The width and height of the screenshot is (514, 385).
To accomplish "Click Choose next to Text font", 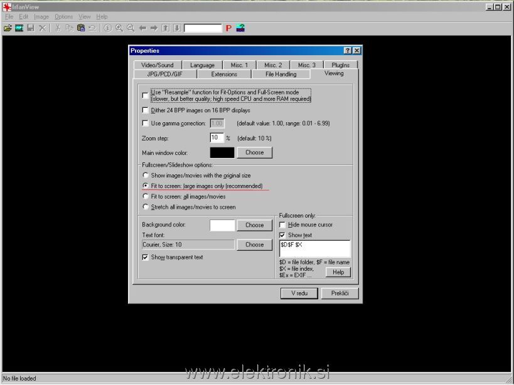I will 254,245.
